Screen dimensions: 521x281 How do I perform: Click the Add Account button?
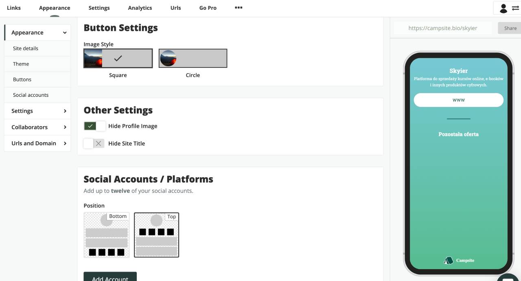click(x=110, y=277)
